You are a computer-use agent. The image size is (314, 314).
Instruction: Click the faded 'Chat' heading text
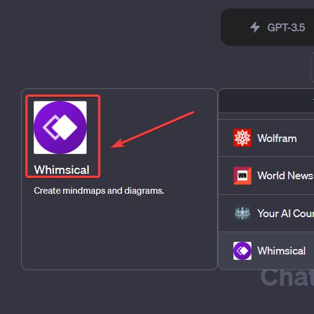tap(287, 278)
